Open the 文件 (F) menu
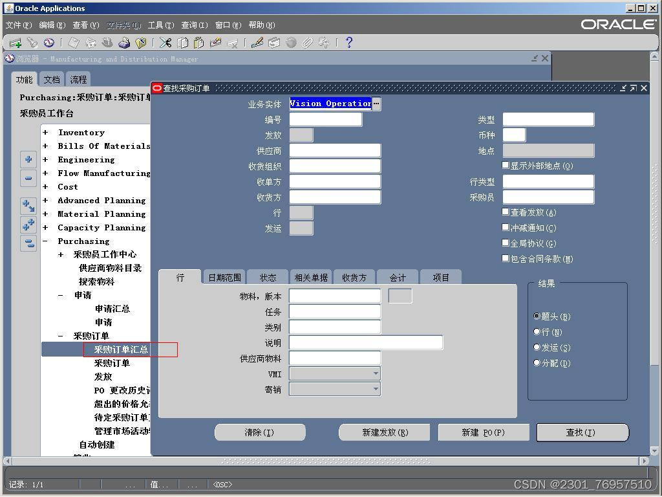 (19, 25)
